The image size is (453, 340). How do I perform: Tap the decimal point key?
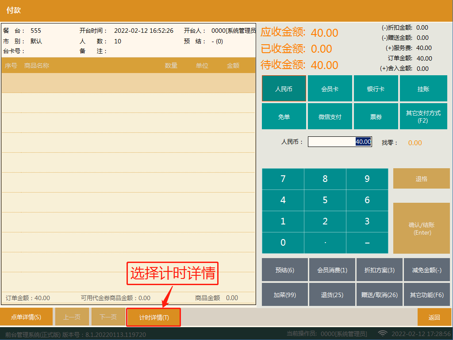point(325,243)
